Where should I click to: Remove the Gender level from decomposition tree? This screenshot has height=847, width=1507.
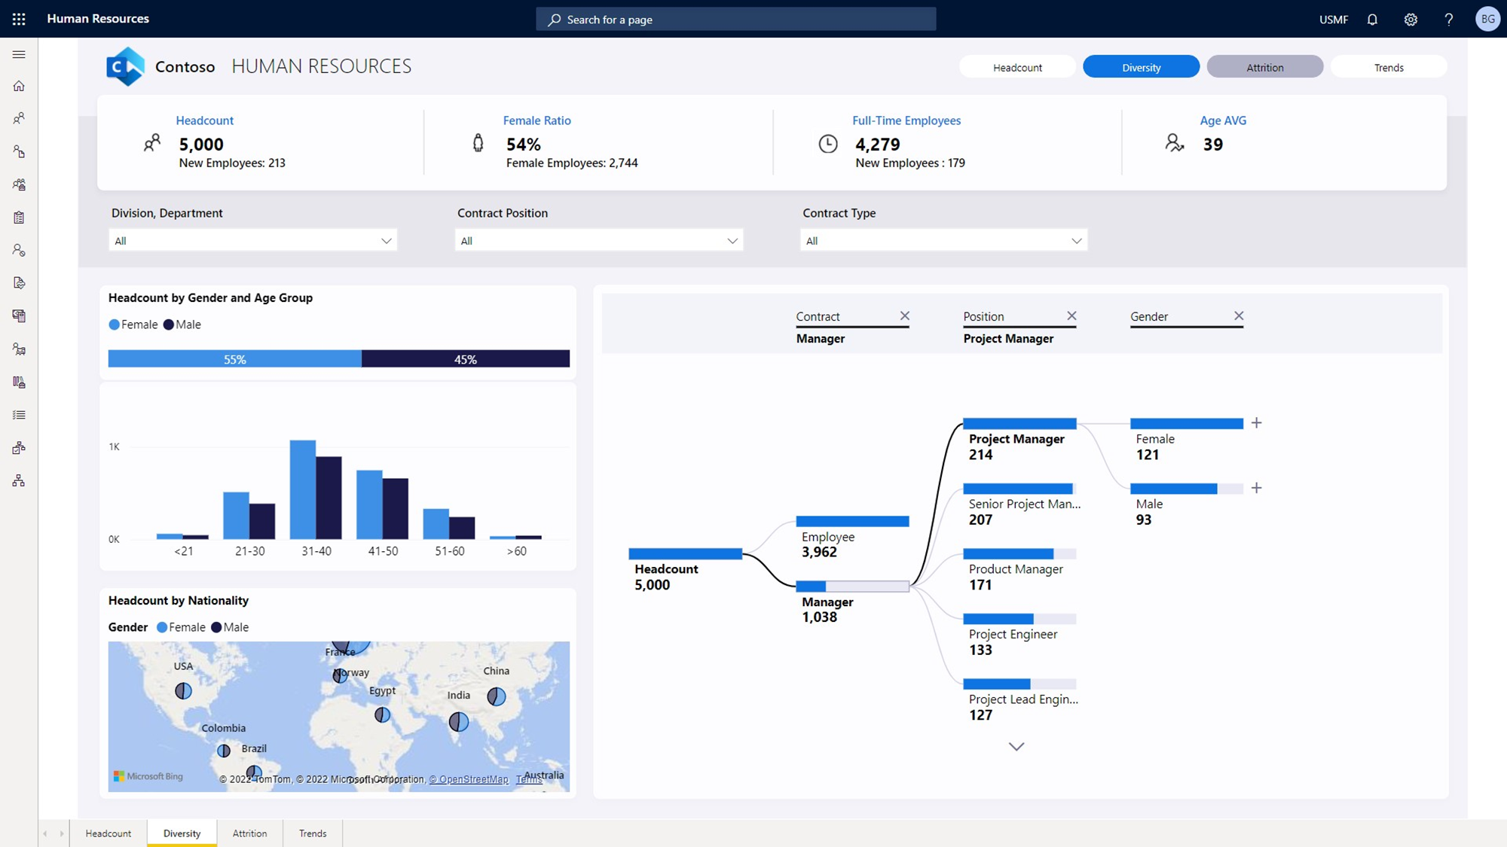(1239, 316)
